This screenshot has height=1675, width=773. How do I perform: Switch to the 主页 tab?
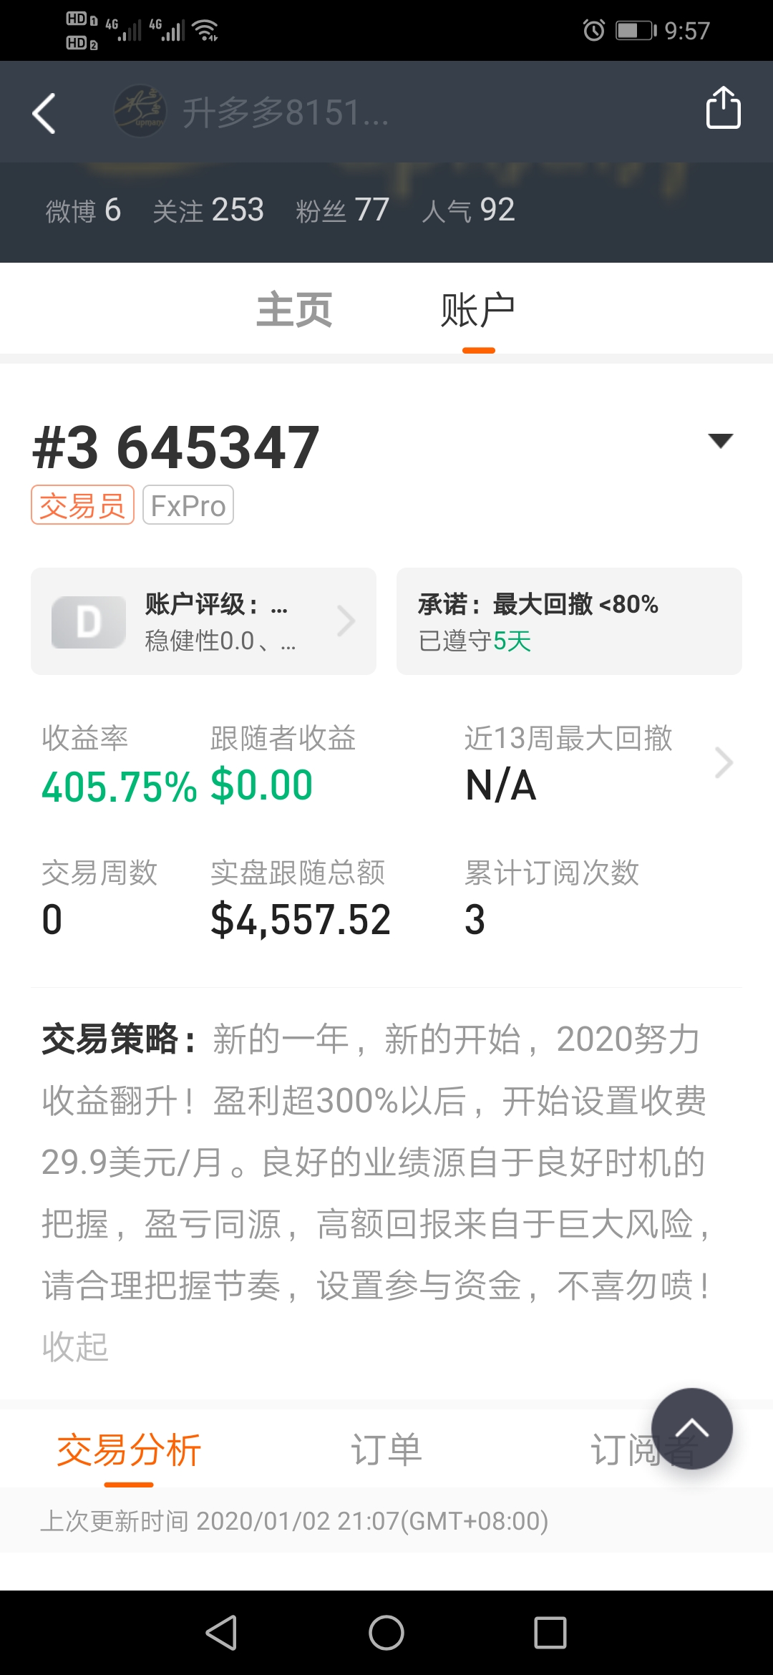(294, 310)
